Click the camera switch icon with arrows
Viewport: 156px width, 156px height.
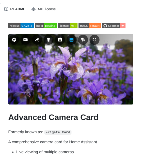tap(25, 40)
